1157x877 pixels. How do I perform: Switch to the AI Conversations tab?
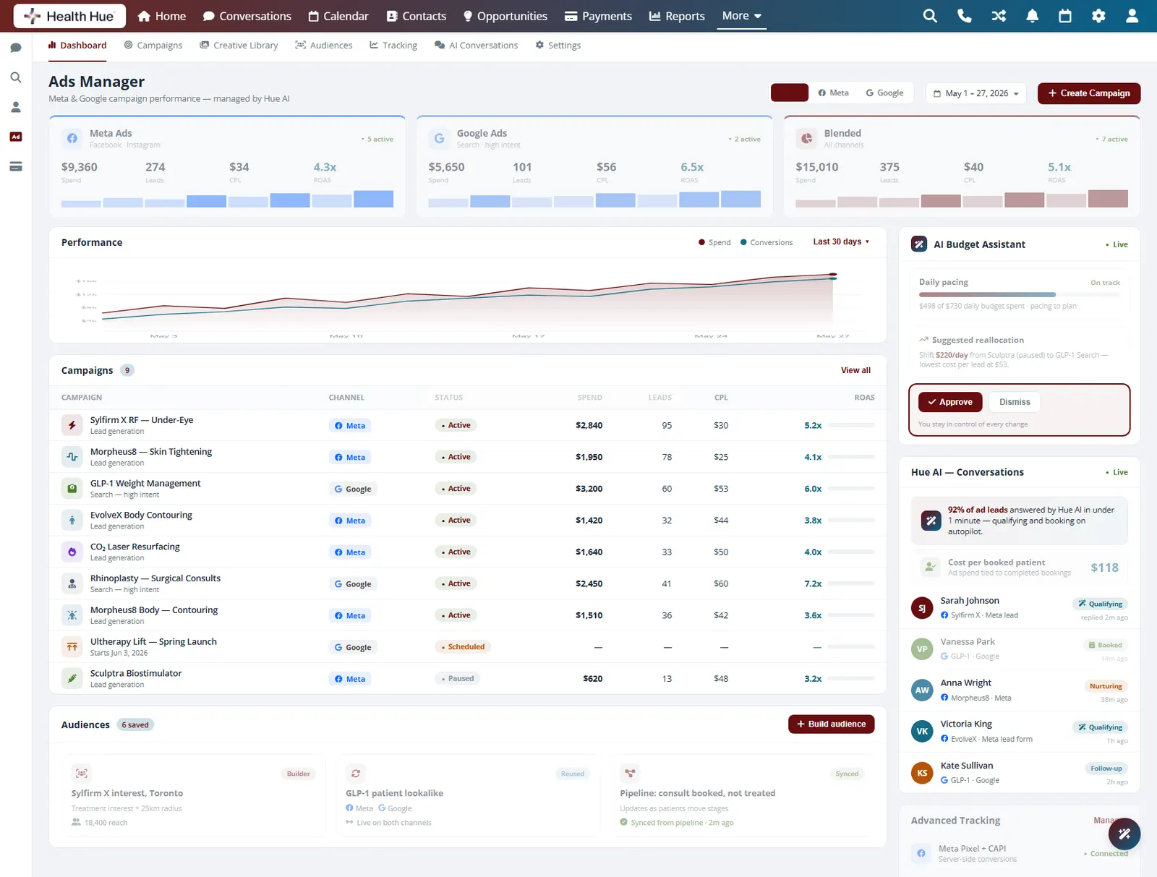point(477,45)
